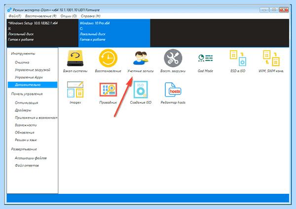Open the Опции (O) menu

coord(69,16)
